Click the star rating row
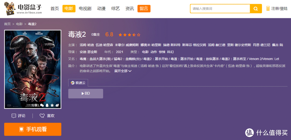 coord(129,35)
